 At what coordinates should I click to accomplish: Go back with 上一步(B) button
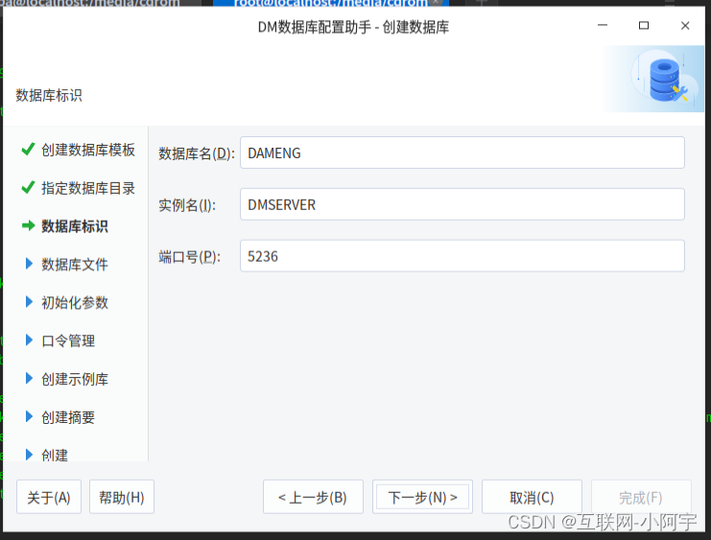pyautogui.click(x=313, y=497)
